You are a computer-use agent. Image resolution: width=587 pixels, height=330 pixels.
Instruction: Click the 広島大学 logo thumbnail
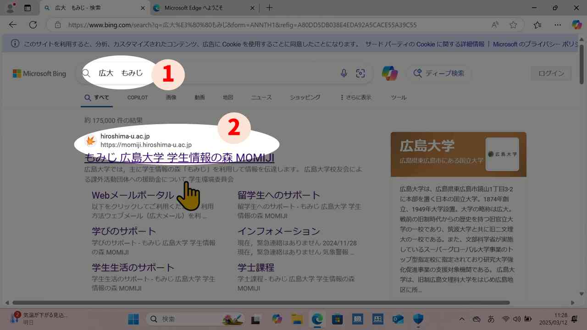click(x=502, y=154)
